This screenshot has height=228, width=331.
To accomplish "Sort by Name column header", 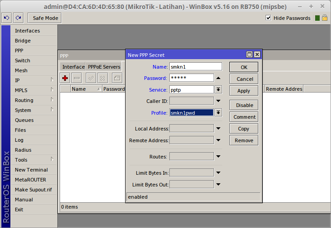I will click(86, 89).
